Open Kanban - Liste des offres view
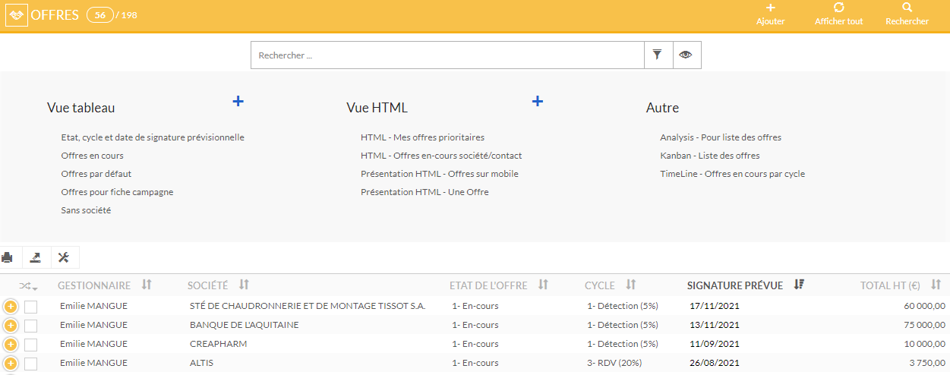 point(709,156)
